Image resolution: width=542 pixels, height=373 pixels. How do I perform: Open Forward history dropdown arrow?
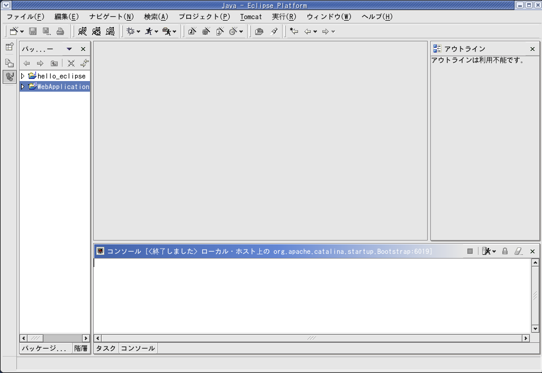coord(333,31)
